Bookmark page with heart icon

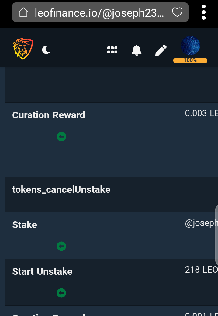(x=177, y=12)
